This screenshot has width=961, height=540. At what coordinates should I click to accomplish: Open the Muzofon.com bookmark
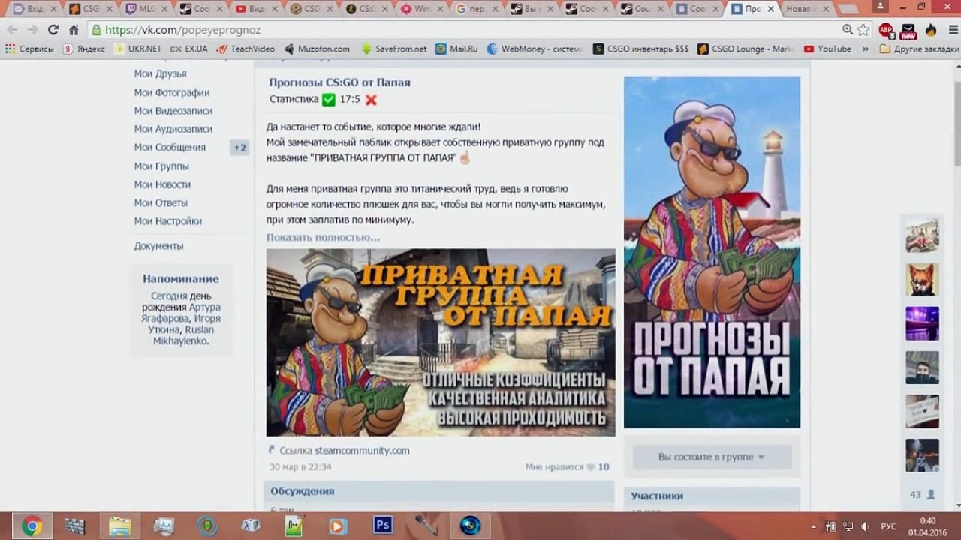pos(317,49)
